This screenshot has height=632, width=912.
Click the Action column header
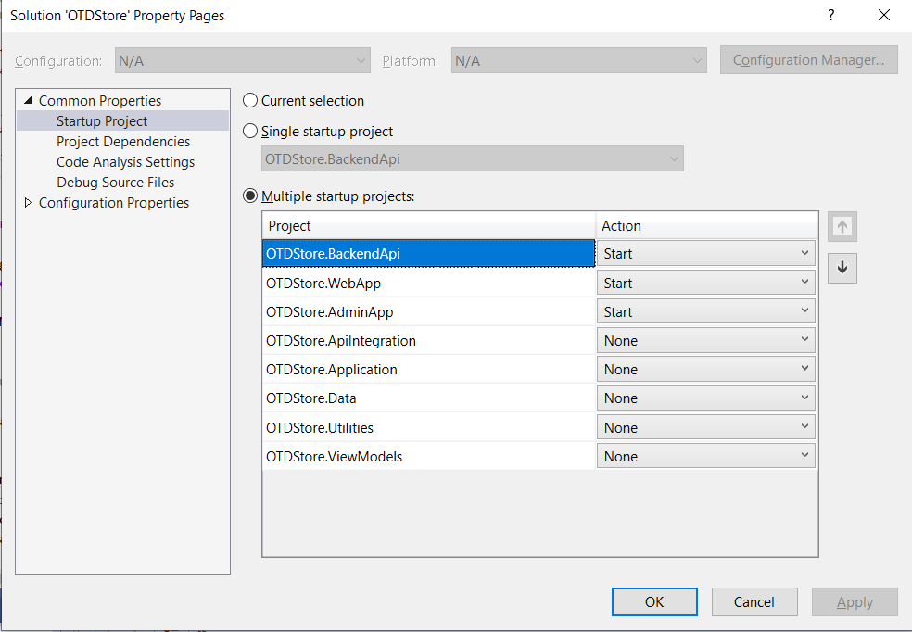pyautogui.click(x=706, y=225)
